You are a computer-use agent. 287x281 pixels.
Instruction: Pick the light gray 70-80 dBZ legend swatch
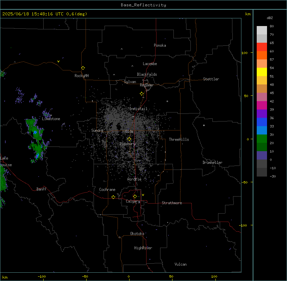pos(262,30)
